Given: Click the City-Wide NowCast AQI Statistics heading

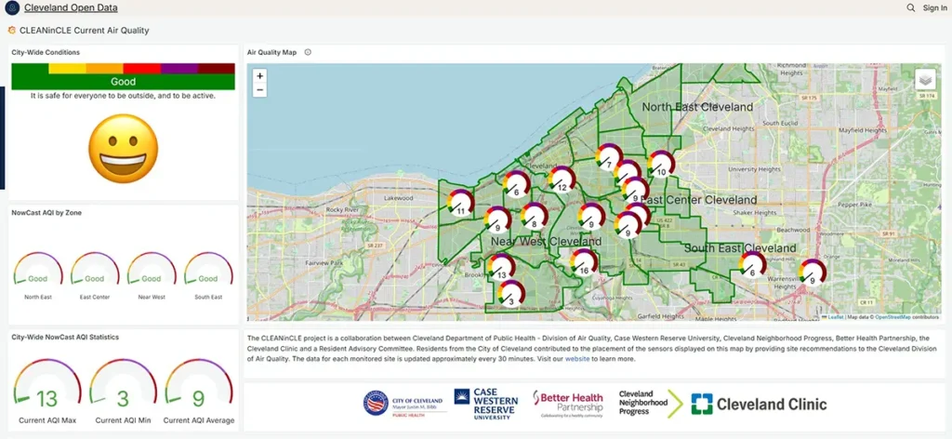Looking at the screenshot, I should click(65, 337).
